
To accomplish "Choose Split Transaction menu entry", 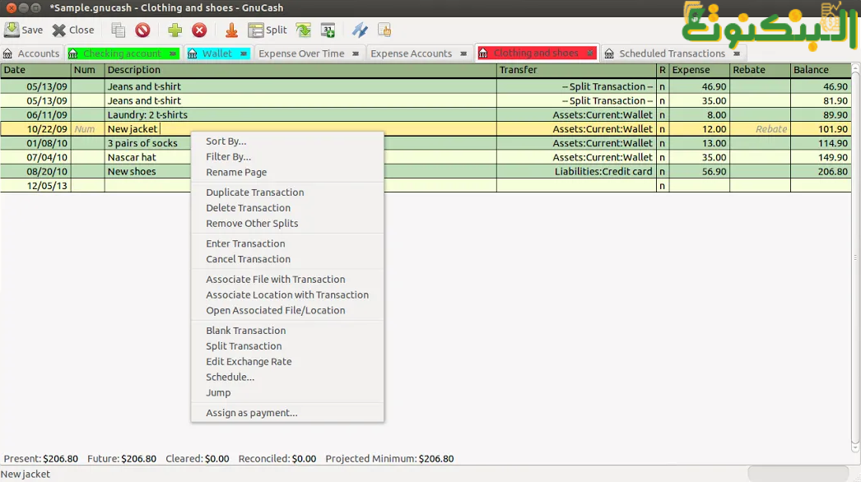I will 287,345.
